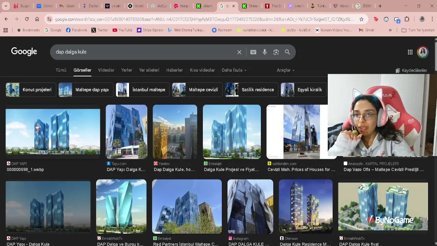Filter by Eşyalı kiralık chip
The image size is (437, 246).
coord(304,90)
